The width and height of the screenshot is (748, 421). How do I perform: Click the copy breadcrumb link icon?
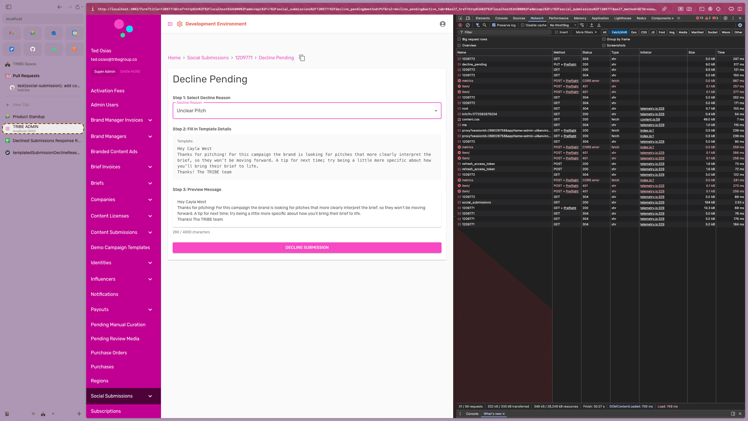pos(302,58)
